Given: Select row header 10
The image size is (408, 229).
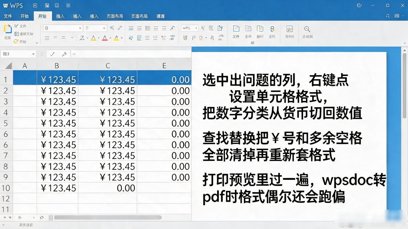Looking at the screenshot, I should tap(6, 188).
